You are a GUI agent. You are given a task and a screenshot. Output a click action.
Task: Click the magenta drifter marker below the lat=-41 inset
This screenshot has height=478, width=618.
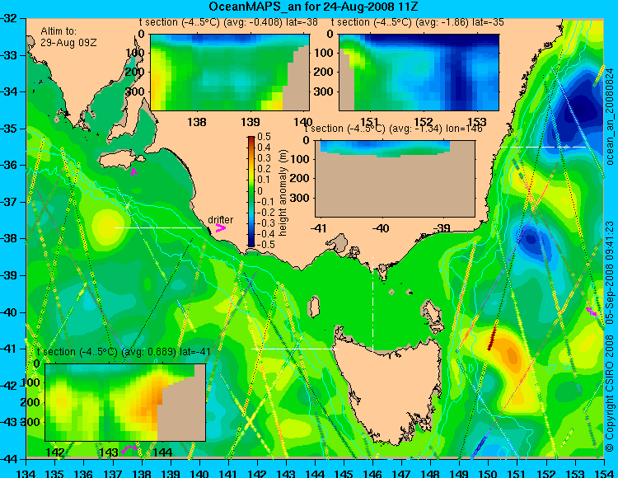click(x=129, y=449)
